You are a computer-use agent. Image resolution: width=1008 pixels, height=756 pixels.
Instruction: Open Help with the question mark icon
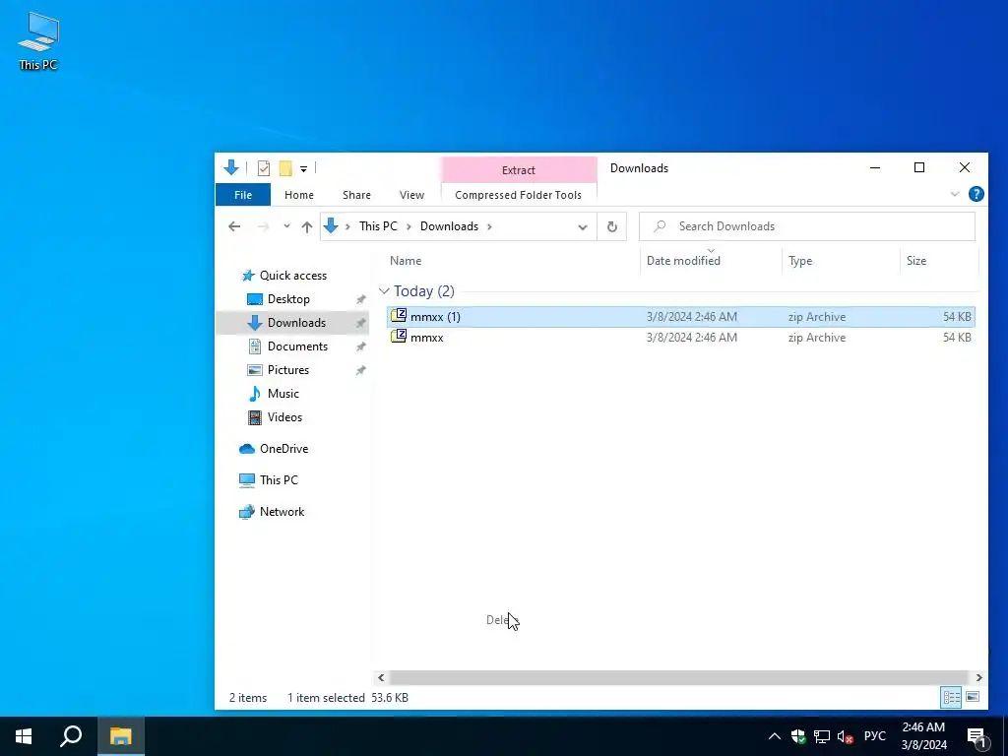pos(976,194)
